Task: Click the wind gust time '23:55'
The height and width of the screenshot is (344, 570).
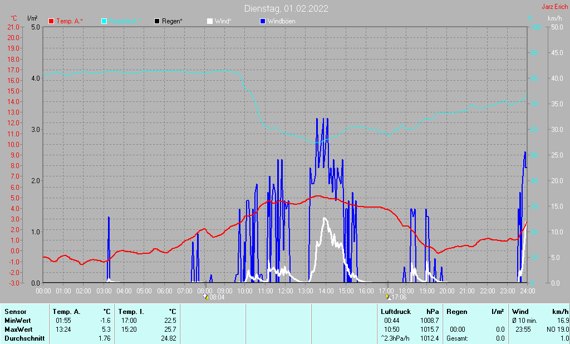Action: tap(523, 330)
